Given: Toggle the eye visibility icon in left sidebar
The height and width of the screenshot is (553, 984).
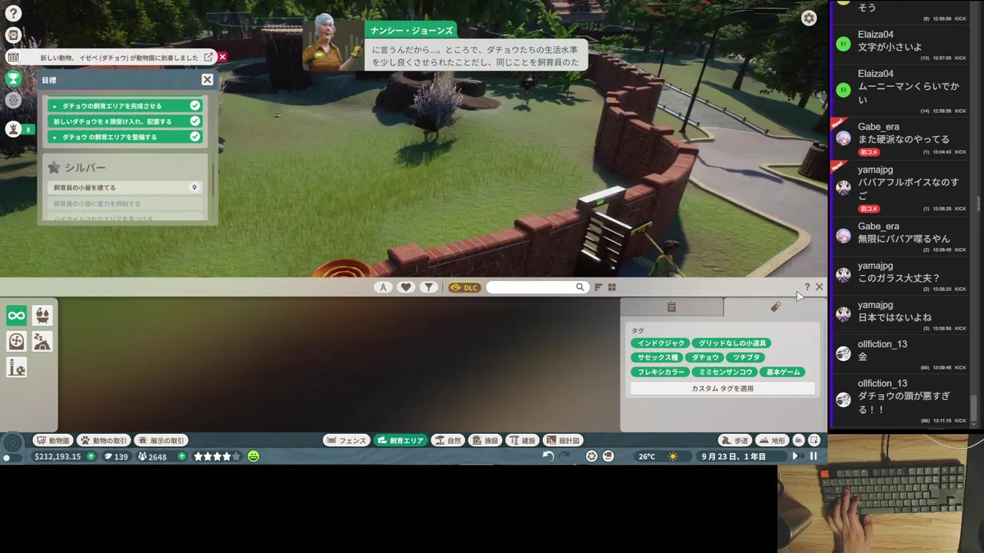Looking at the screenshot, I should click(x=13, y=100).
